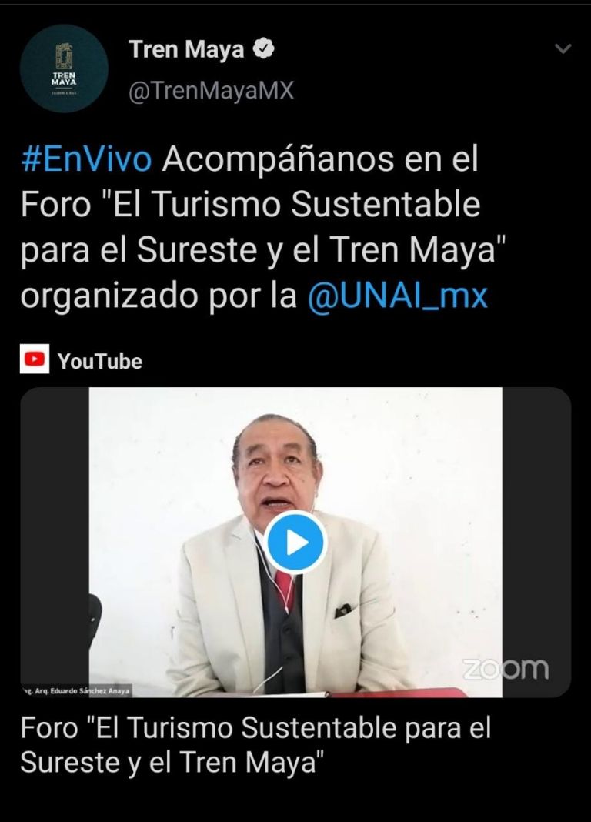Viewport: 591px width, 822px height.
Task: Click the Zoom watermark in the video
Action: (x=506, y=668)
